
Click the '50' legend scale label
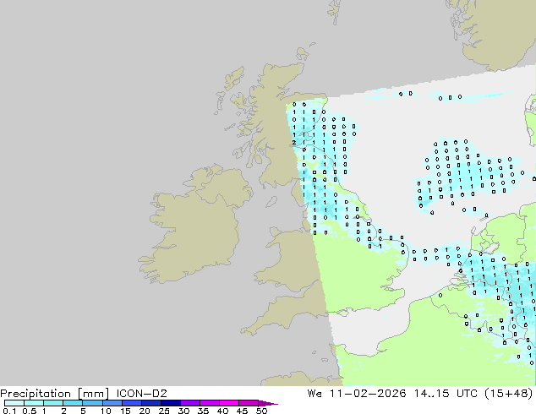261,411
